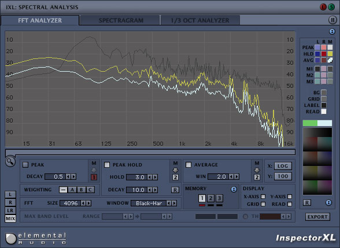Reset peak hold with R button
Screen dimensions: 340x248
(175, 190)
